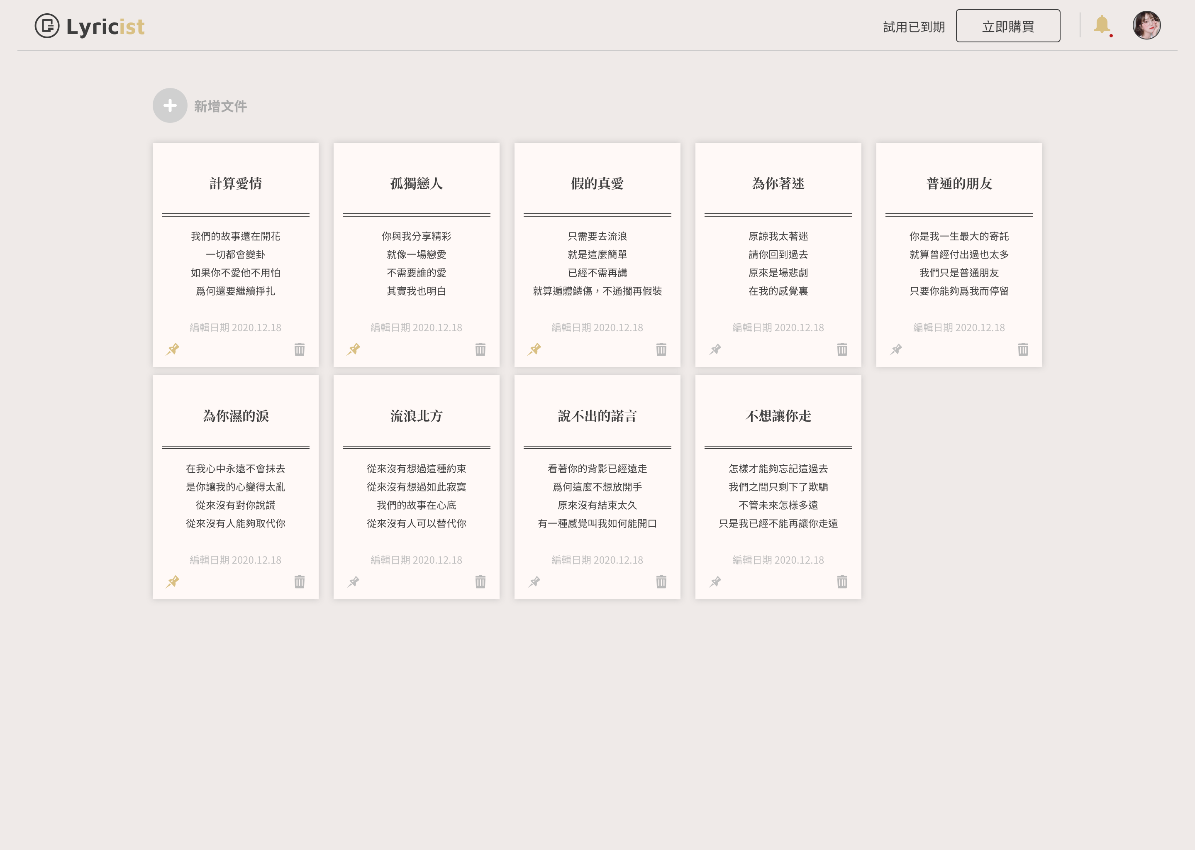Pin the 不想讓你走 card
The height and width of the screenshot is (850, 1195).
tap(715, 581)
